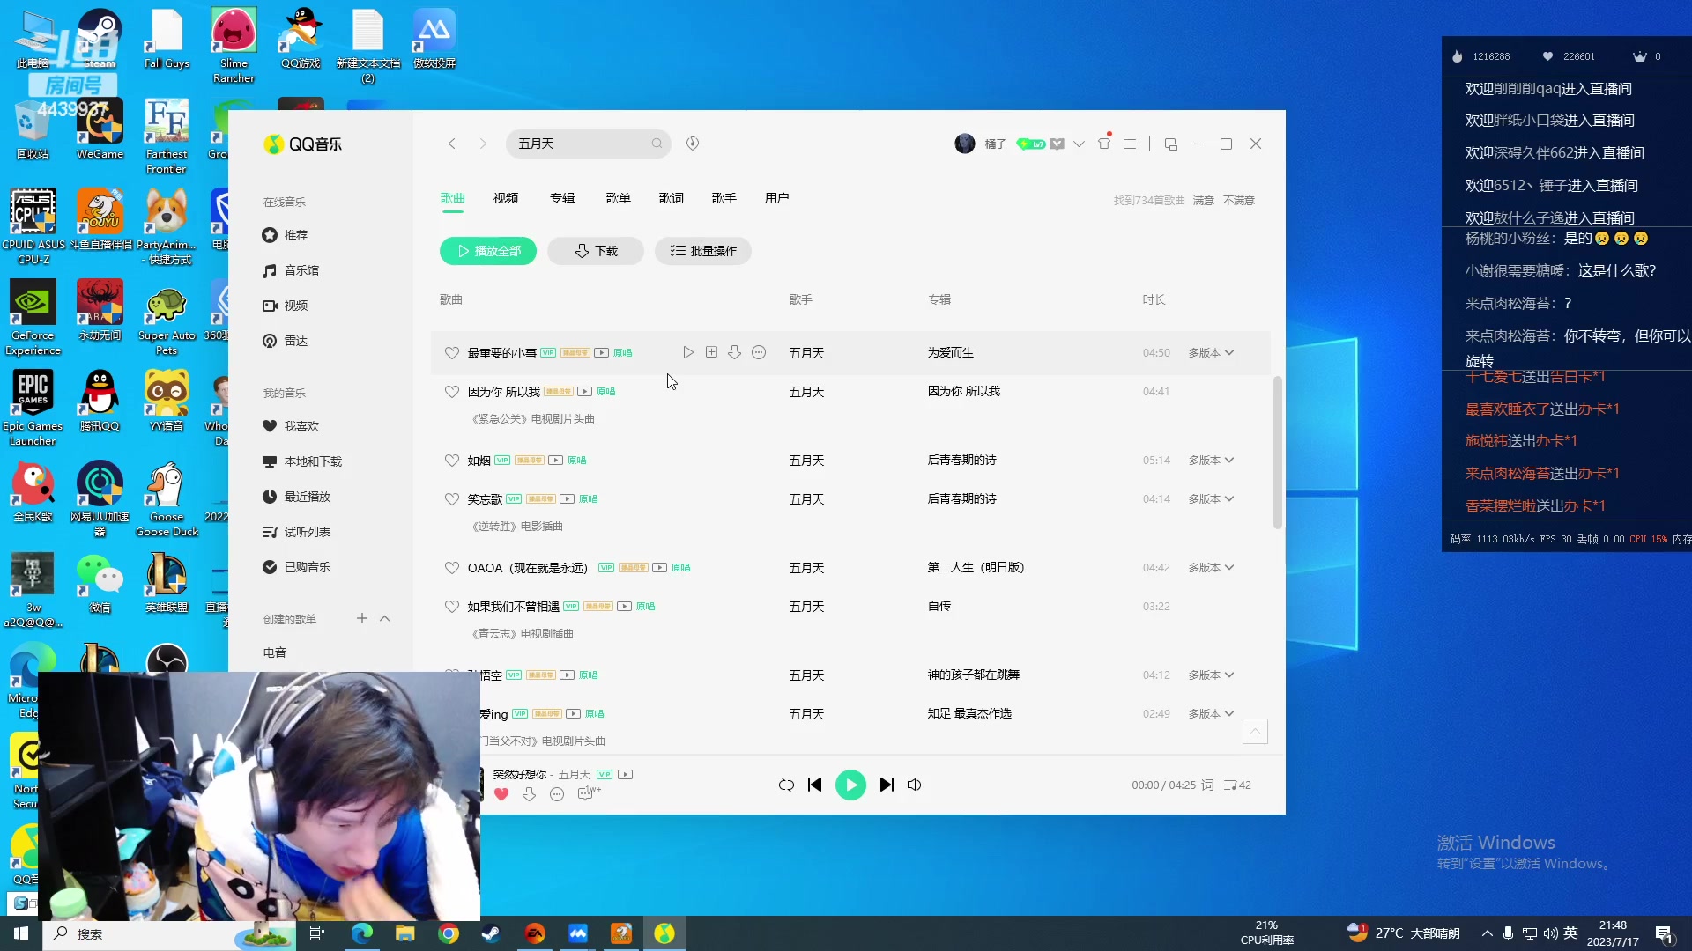Switch to mini player mode icon
1692x951 pixels.
pyautogui.click(x=1170, y=144)
